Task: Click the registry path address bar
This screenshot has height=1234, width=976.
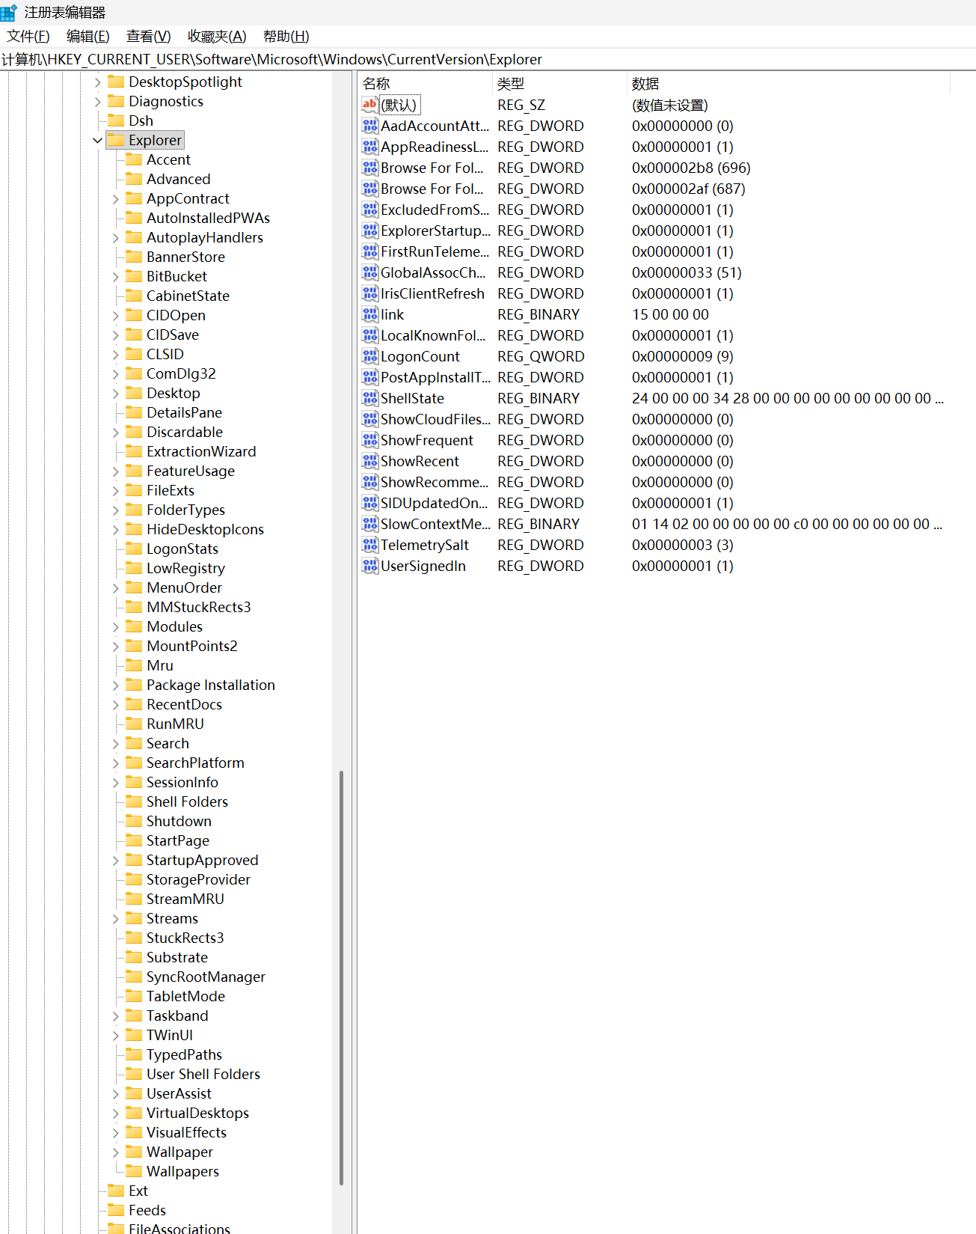Action: 488,59
